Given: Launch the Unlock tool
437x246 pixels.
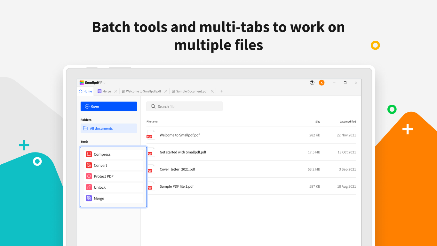Looking at the screenshot, I should click(x=114, y=187).
